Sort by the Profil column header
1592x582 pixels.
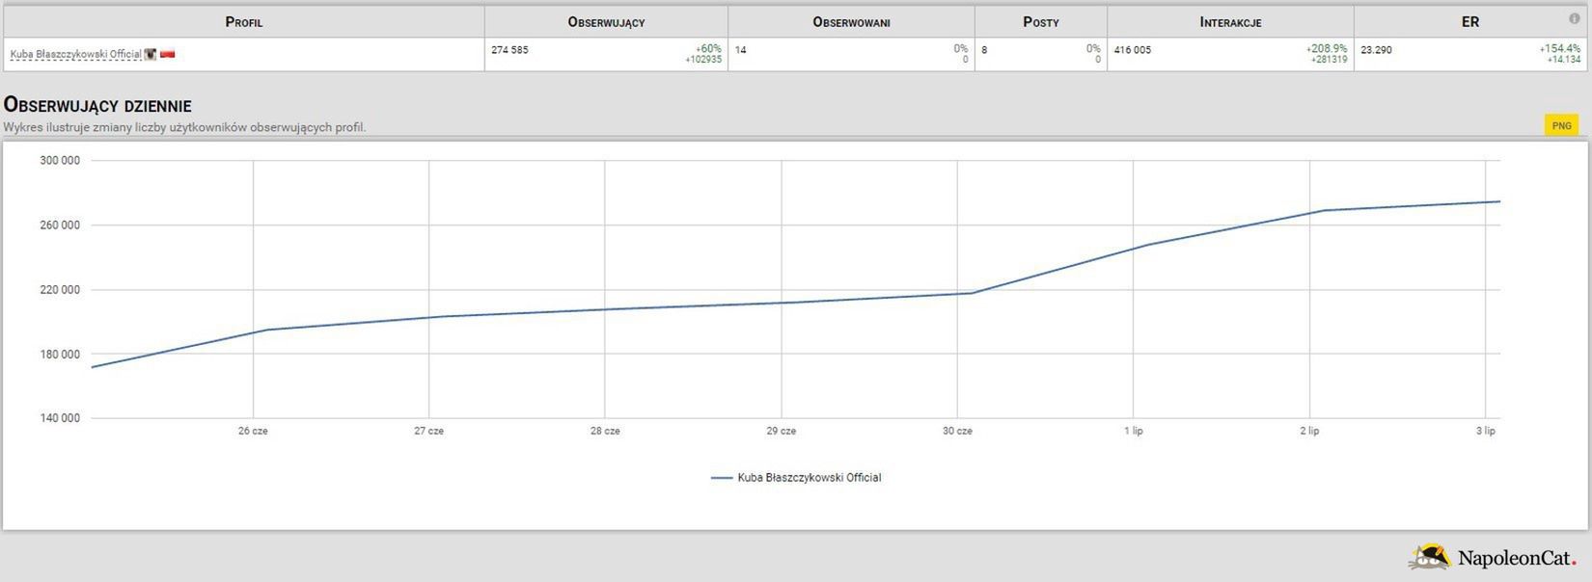(244, 21)
